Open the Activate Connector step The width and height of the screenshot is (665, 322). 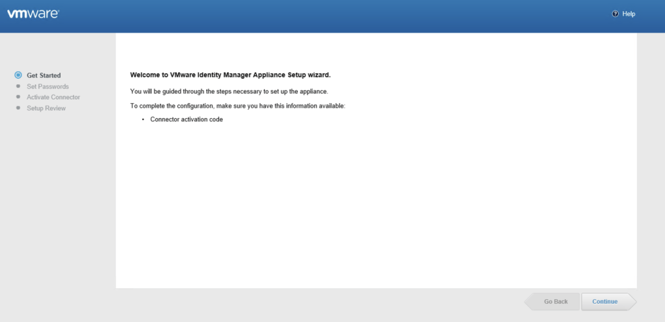(53, 97)
